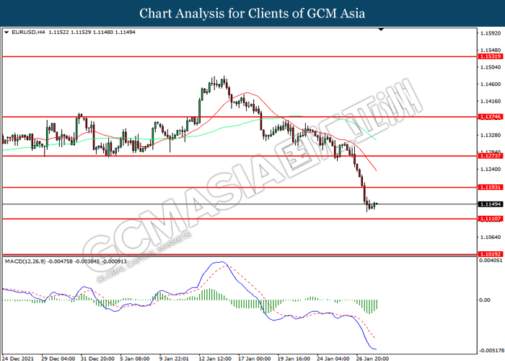Image resolution: width=505 pixels, height=361 pixels.
Task: Click the chart shift marker triangle
Action: [x=381, y=30]
